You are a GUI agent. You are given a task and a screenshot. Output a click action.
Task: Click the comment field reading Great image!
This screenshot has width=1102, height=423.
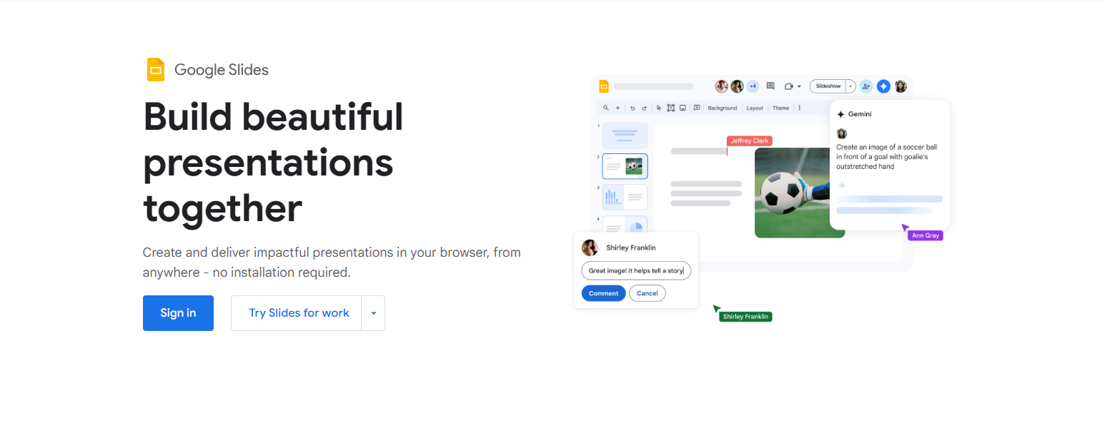636,271
